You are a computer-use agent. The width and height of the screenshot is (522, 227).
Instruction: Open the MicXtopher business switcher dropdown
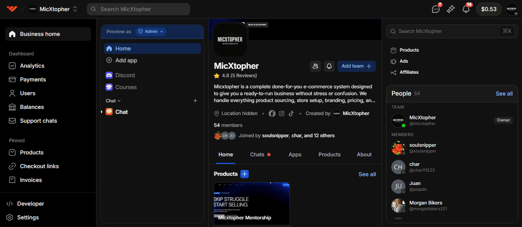tap(54, 9)
